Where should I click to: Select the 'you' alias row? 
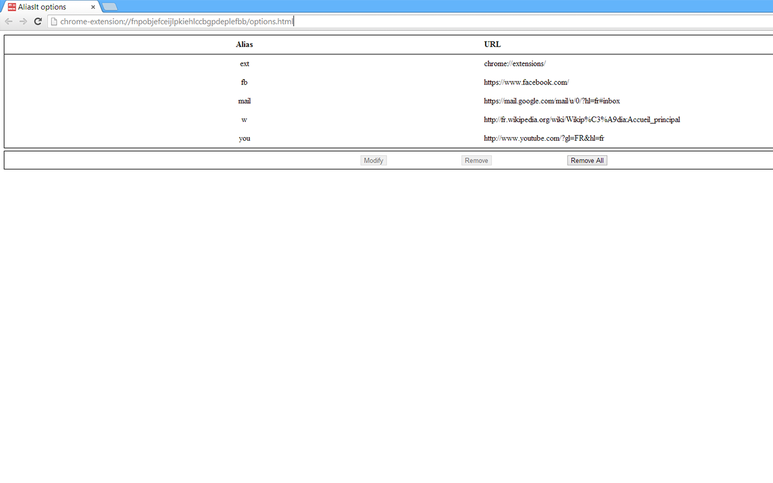pyautogui.click(x=389, y=138)
